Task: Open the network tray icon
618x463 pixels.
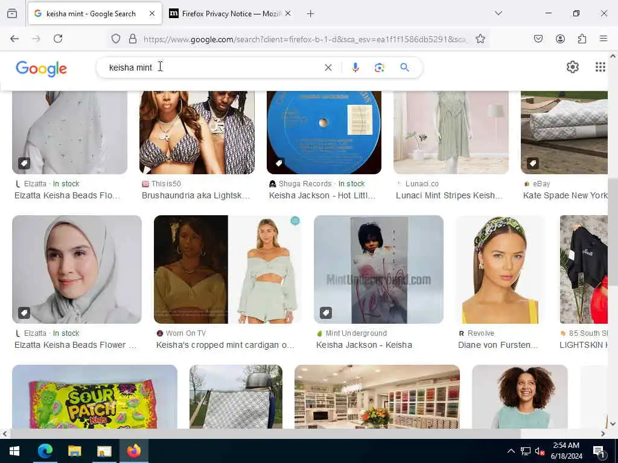Action: click(526, 451)
